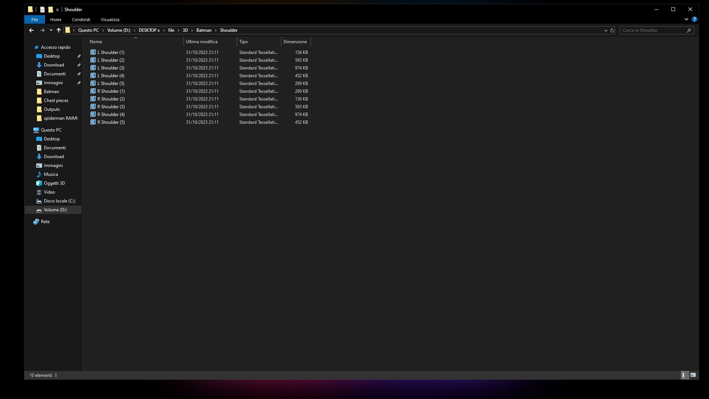Select the Musica folder in sidebar

coord(51,174)
